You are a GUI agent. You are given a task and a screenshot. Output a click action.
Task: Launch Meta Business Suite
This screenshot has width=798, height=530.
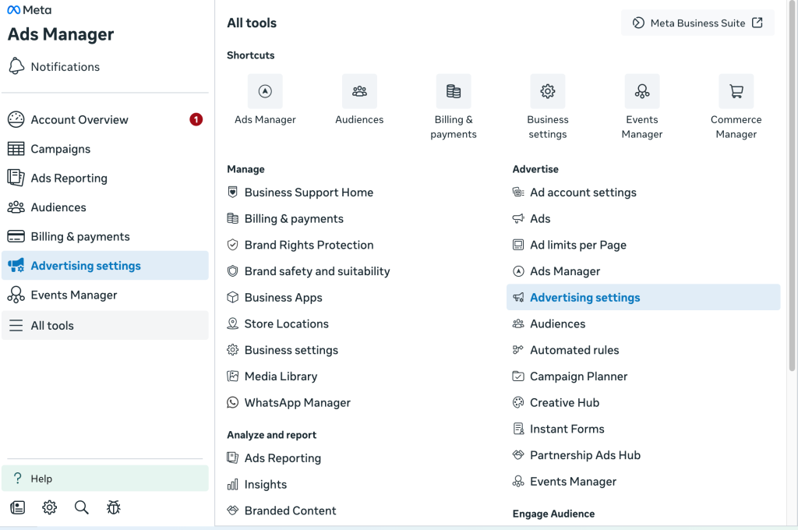click(x=697, y=23)
